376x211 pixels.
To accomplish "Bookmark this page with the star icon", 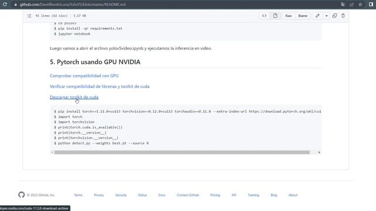I will pos(360,5).
